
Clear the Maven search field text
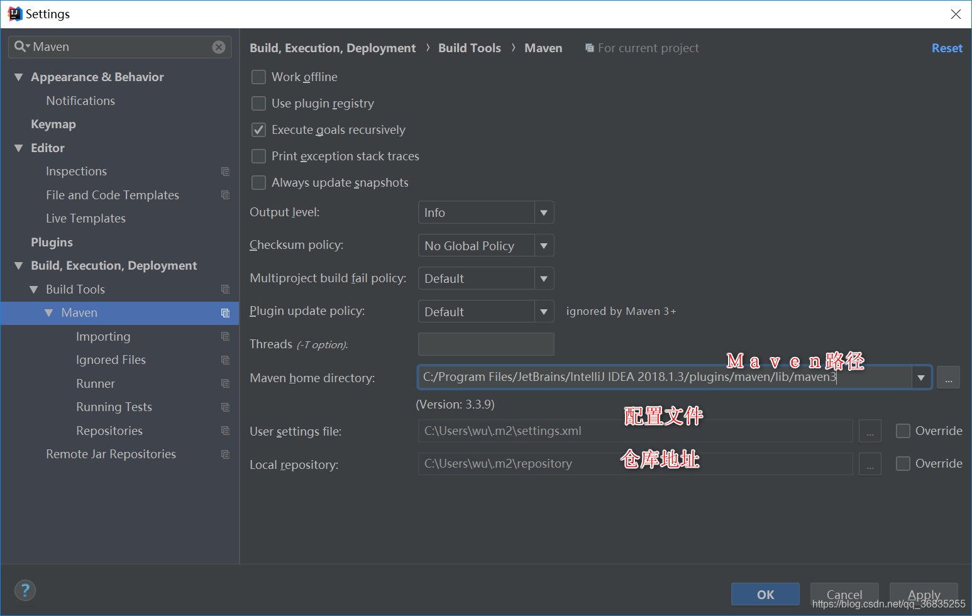pyautogui.click(x=219, y=47)
